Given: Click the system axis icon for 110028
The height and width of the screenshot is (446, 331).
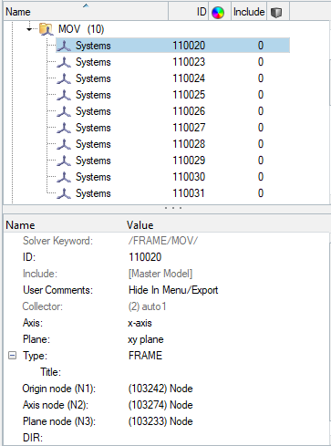Looking at the screenshot, I should [x=64, y=144].
